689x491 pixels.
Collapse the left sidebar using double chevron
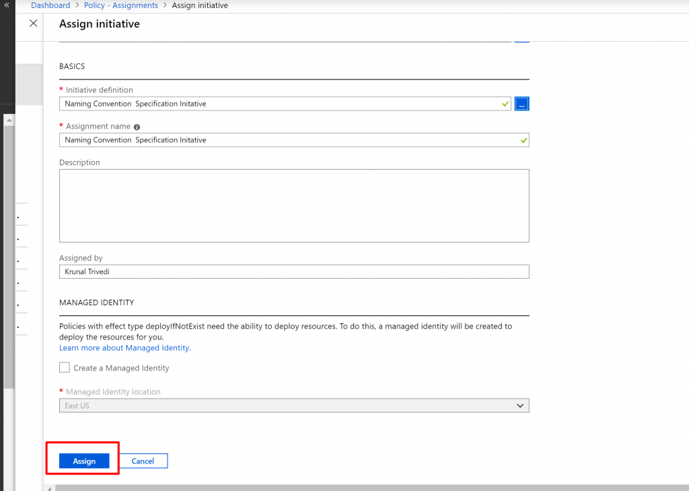pyautogui.click(x=7, y=5)
